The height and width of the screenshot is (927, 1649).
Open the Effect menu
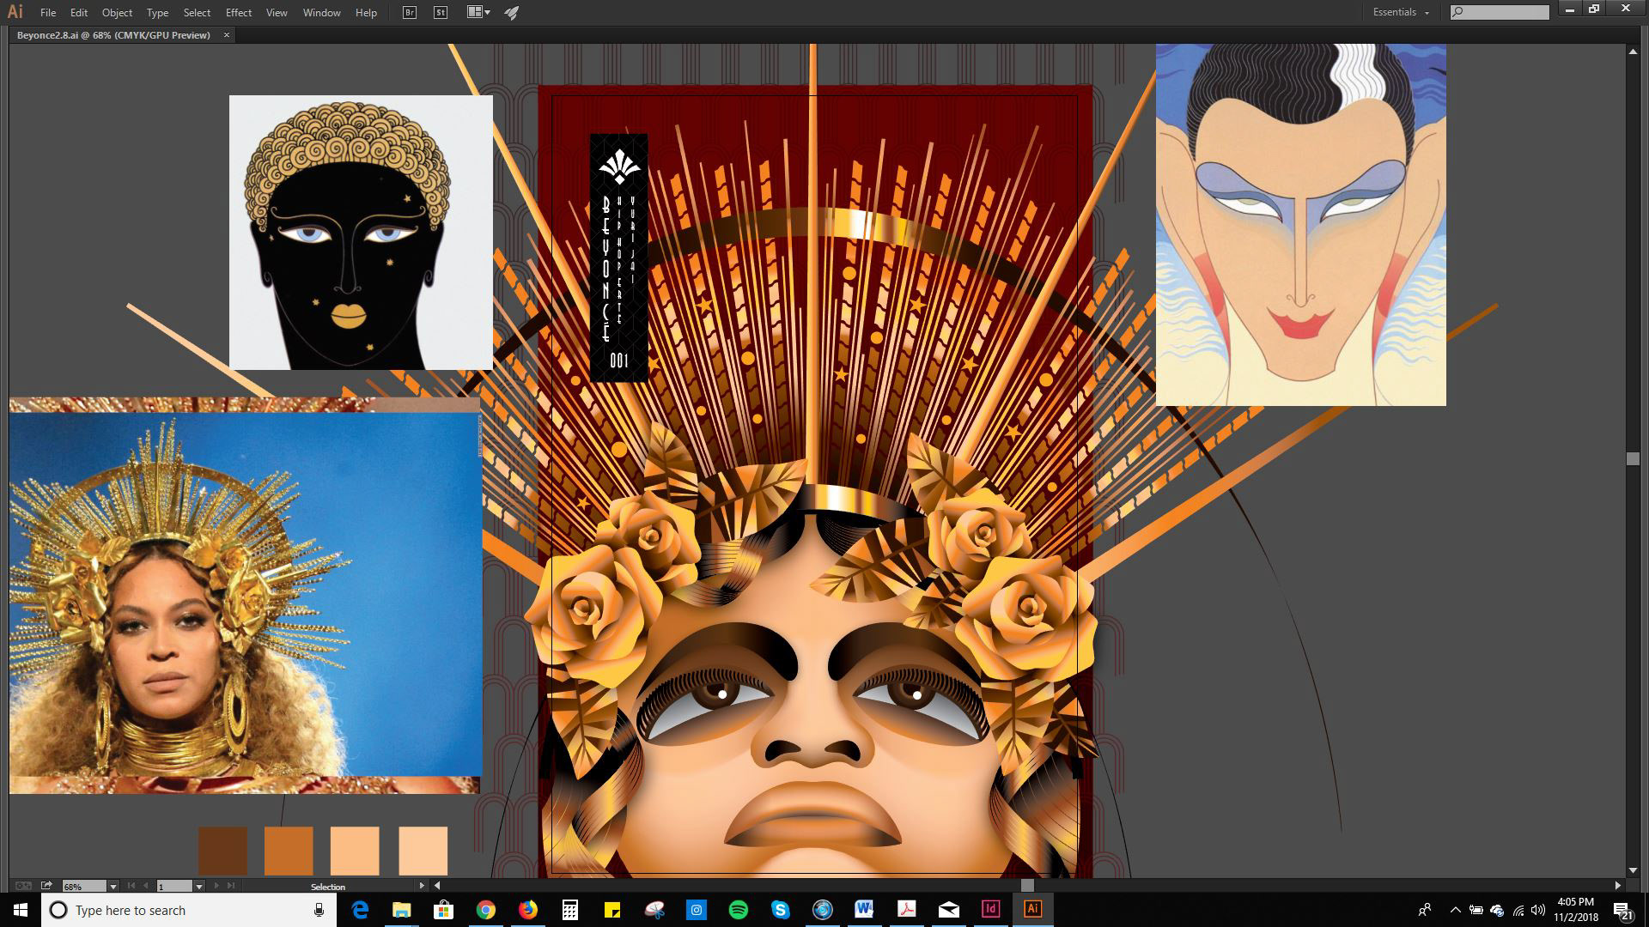pos(238,13)
